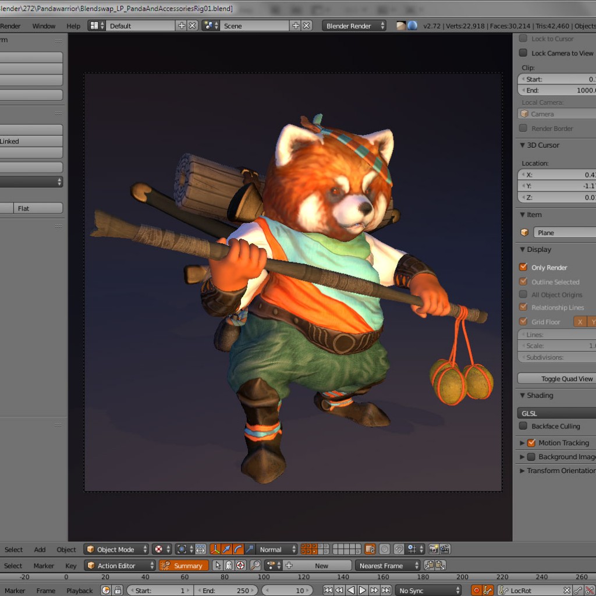Click the render still camera icon
This screenshot has width=596, height=596.
point(433,549)
